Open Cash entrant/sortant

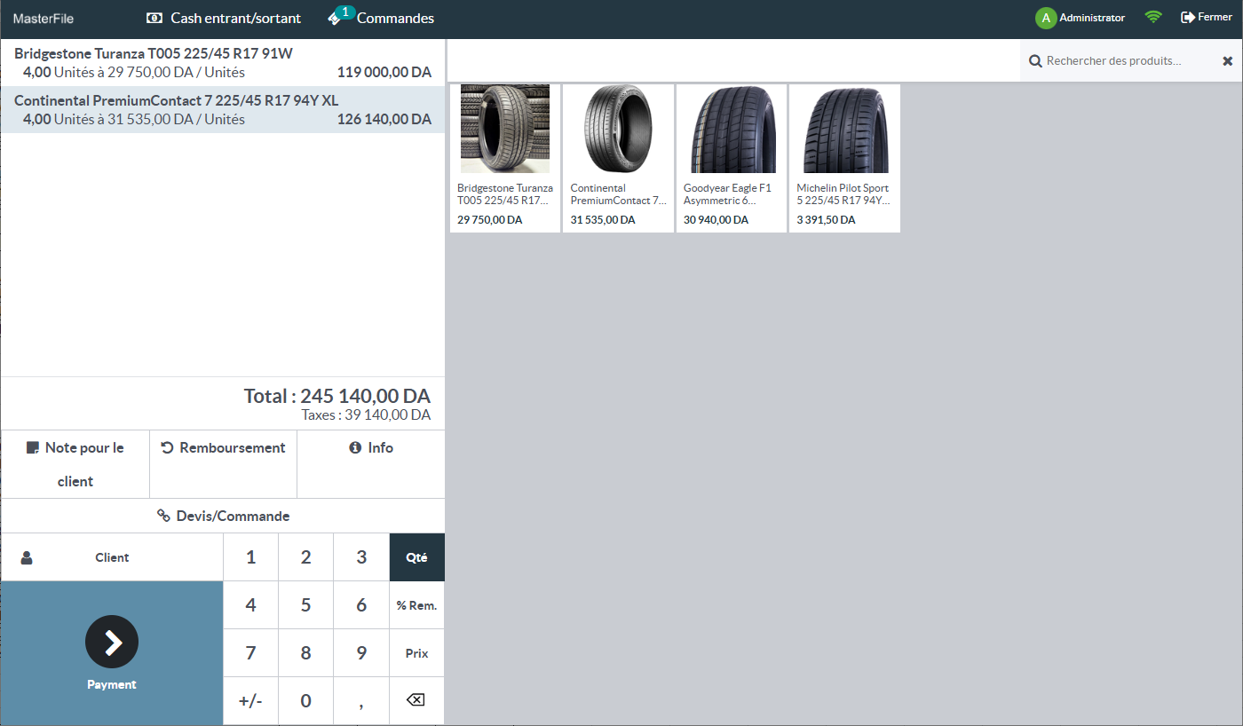point(224,18)
